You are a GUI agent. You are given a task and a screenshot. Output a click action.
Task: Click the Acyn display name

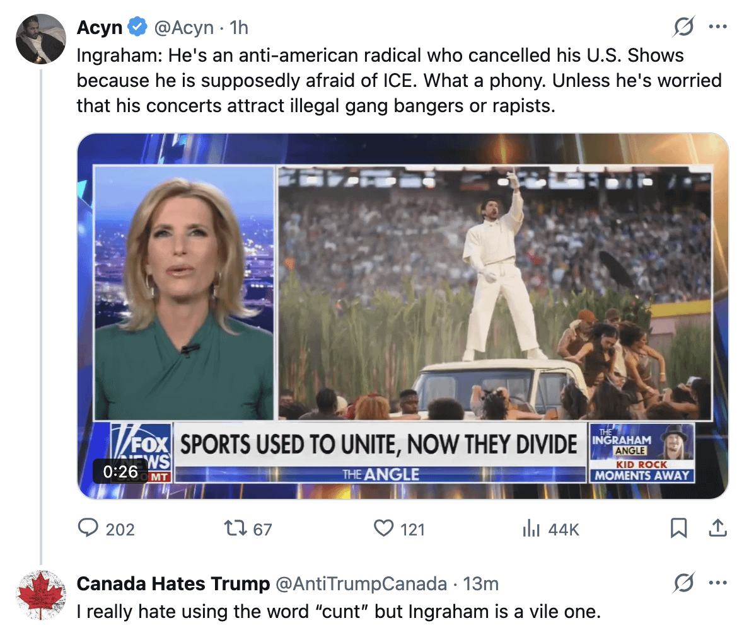(x=100, y=28)
